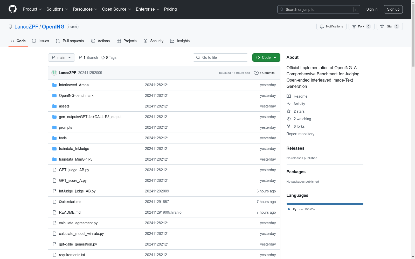Click the Quickstart.md file icon
The image size is (415, 259).
pos(54,202)
